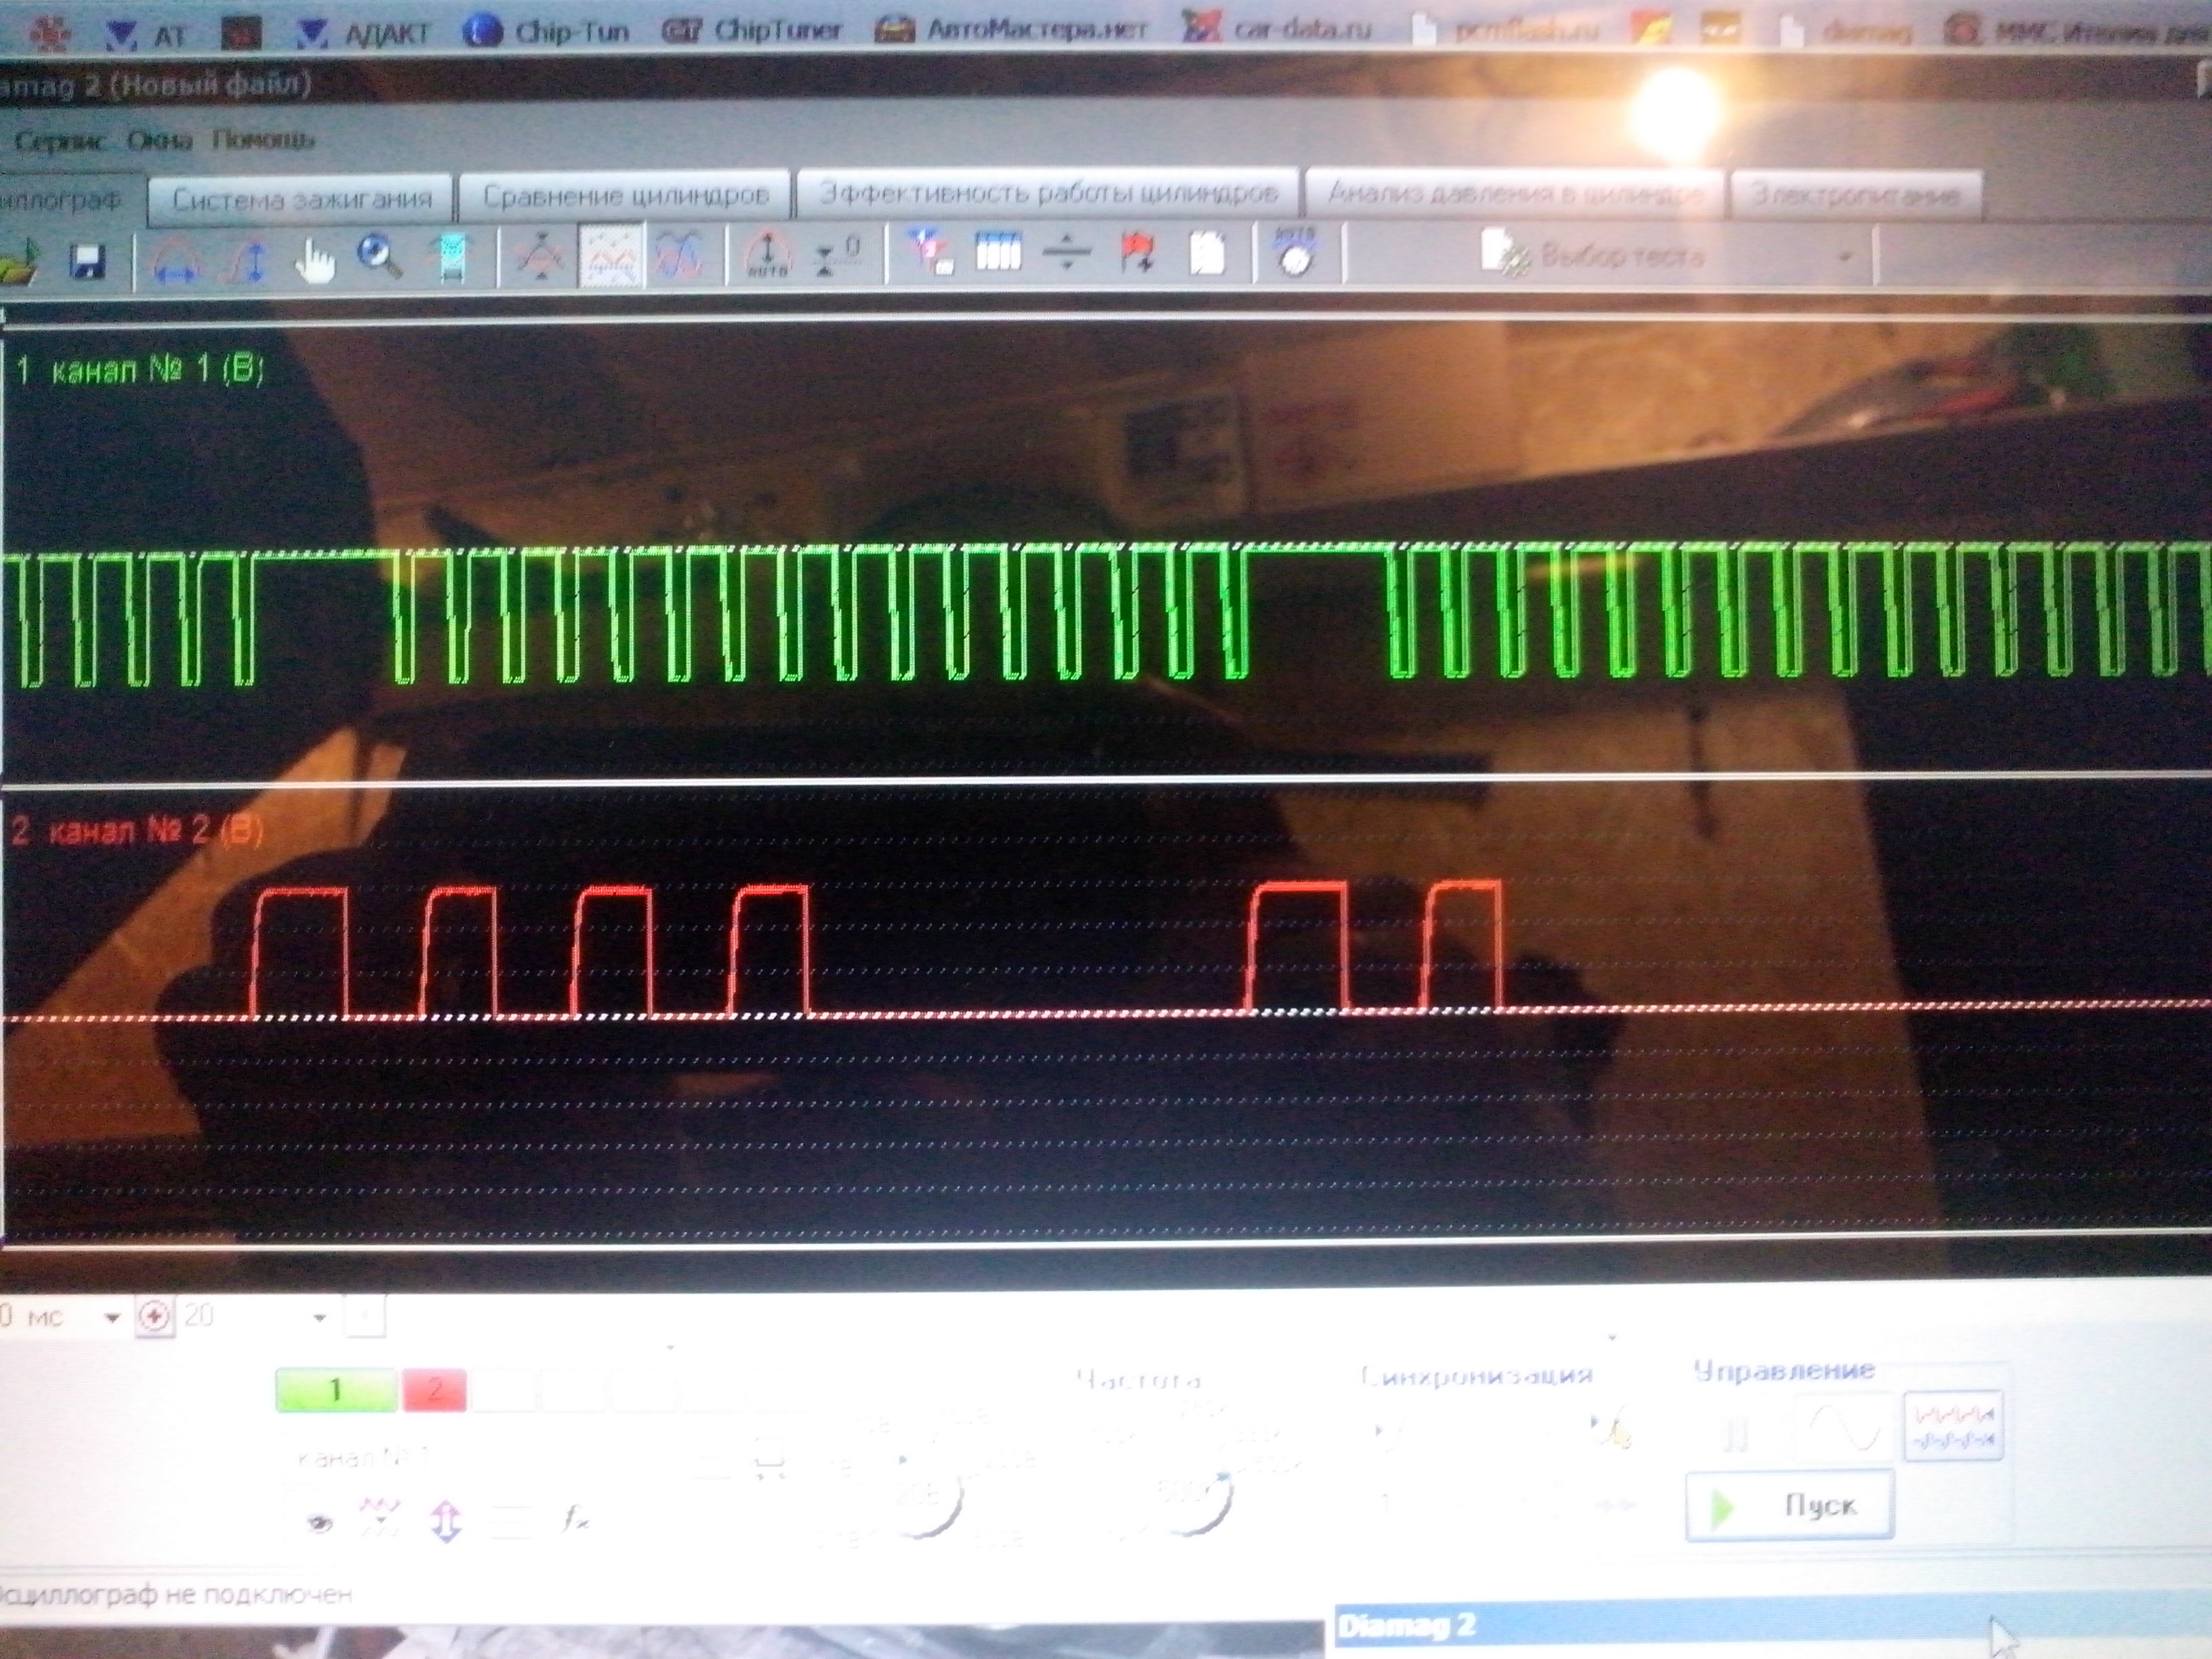Click the red flag marker icon
Image resolution: width=2212 pixels, height=1659 pixels.
1138,252
